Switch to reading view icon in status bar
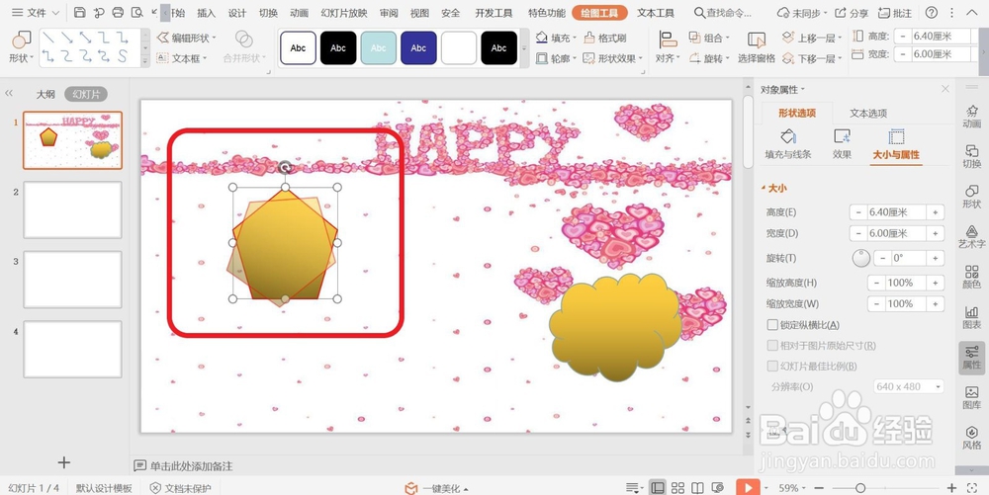Screen dimensions: 989x495 click(x=697, y=488)
